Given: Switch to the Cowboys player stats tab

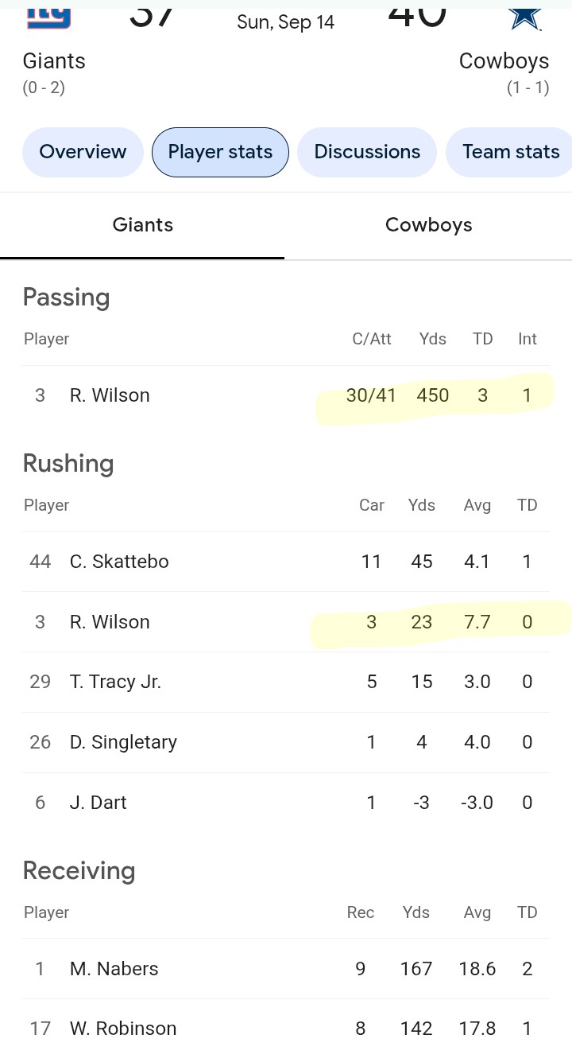Looking at the screenshot, I should (428, 225).
